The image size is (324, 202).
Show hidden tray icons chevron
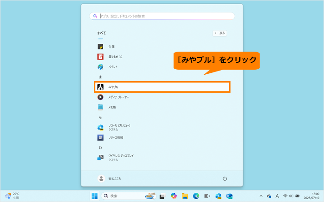click(x=261, y=196)
